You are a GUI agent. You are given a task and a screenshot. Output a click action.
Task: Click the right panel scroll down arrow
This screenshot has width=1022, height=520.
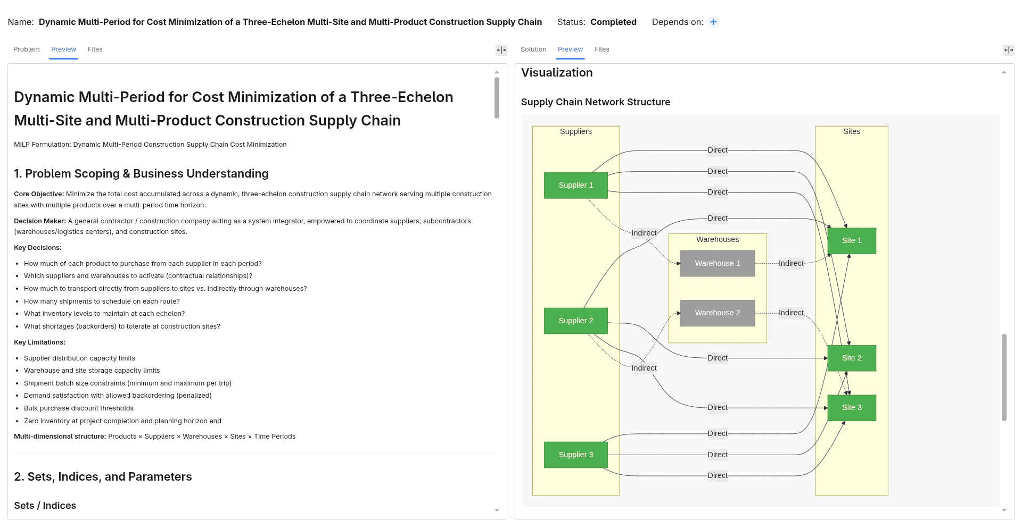(x=1004, y=510)
